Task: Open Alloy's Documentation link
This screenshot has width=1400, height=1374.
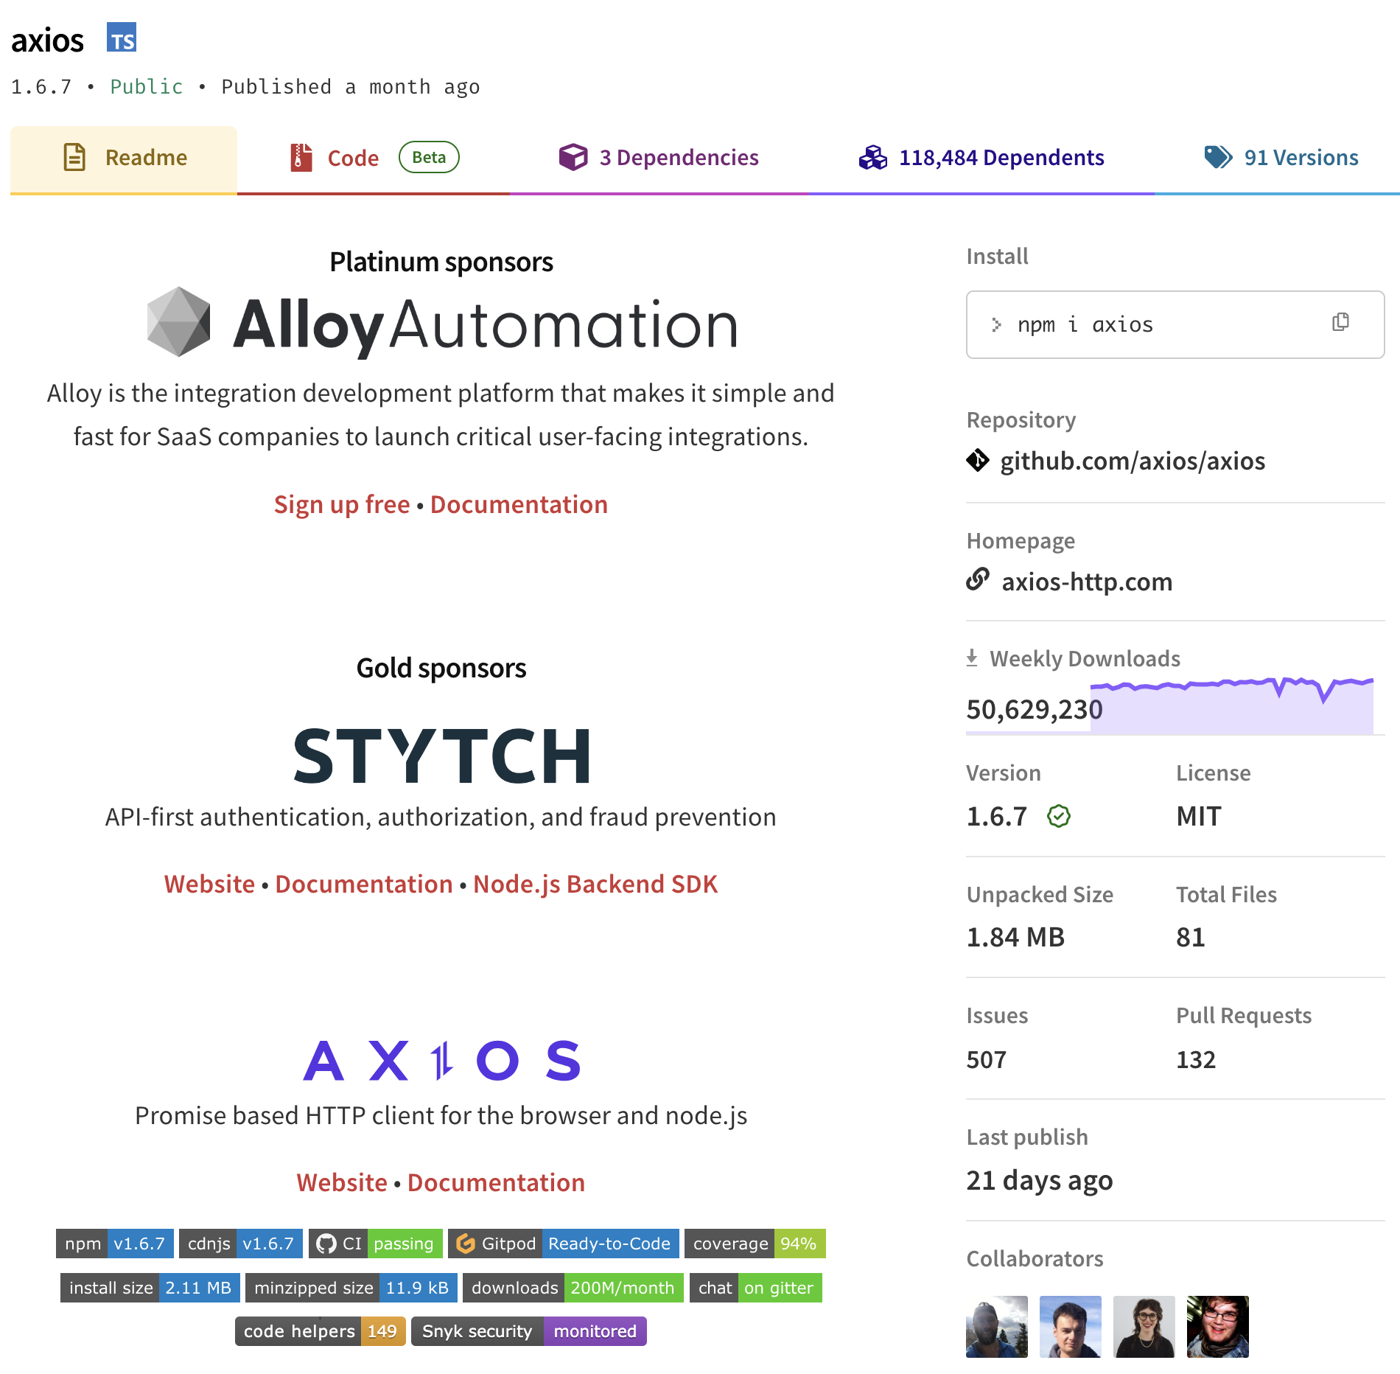Action: [519, 504]
